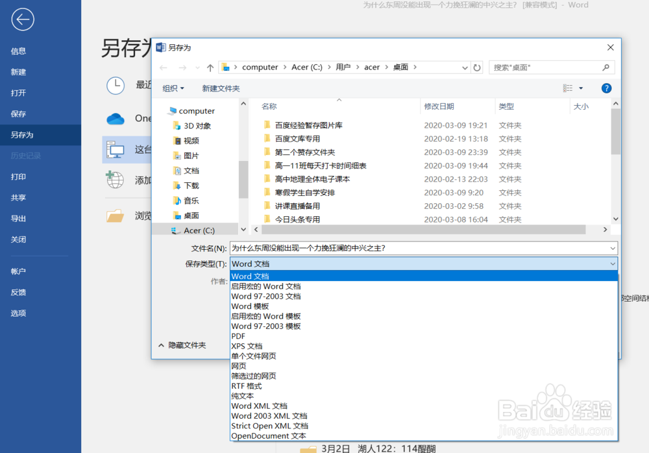Screen dimensions: 649x453
Task: Choose Word 97-2003 文档 type
Action: pyautogui.click(x=424, y=296)
